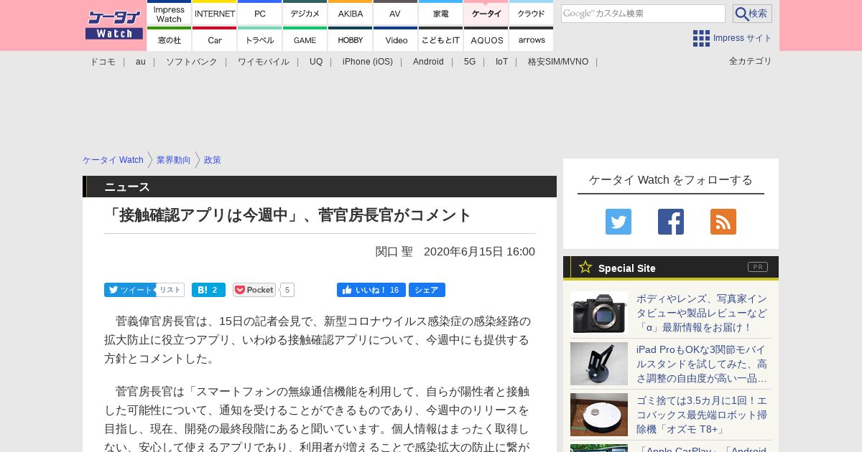Image resolution: width=862 pixels, height=452 pixels.
Task: Open the AKIBA nav tab
Action: (351, 13)
